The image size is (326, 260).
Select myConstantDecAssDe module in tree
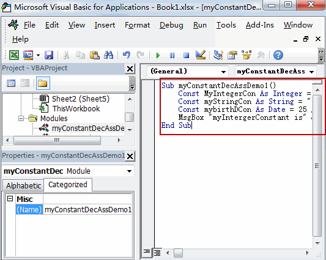88,128
